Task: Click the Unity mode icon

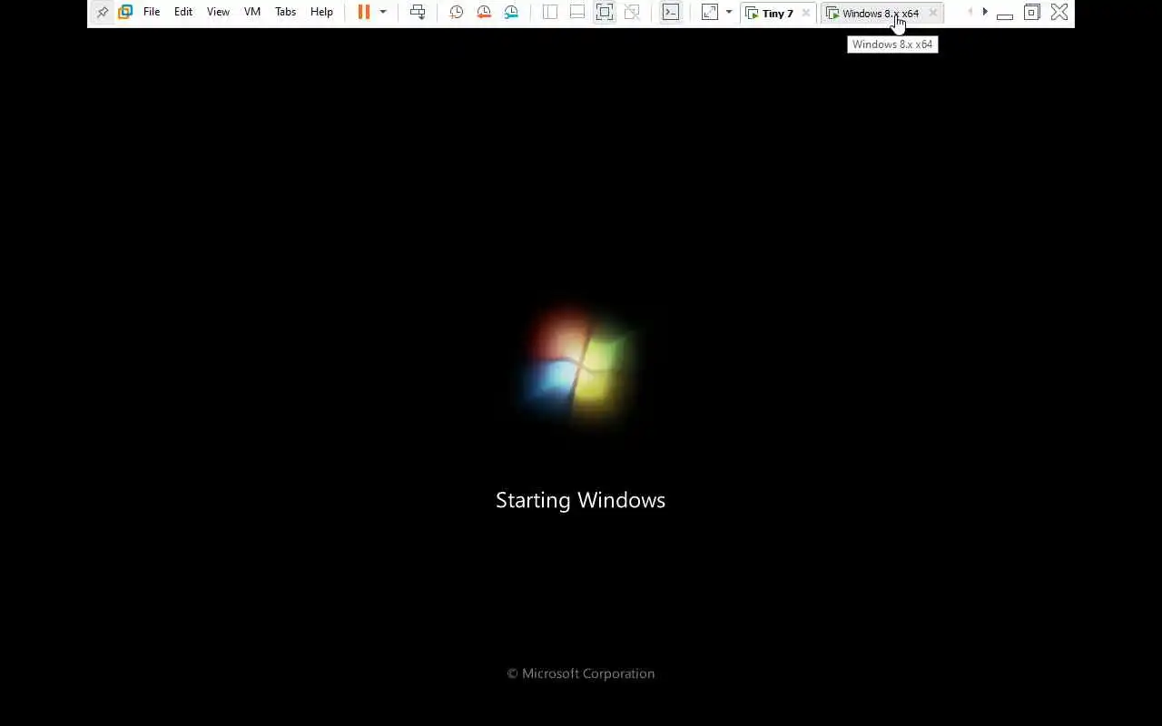Action: (633, 13)
